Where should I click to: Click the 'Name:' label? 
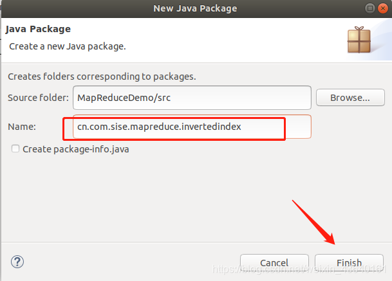pyautogui.click(x=22, y=127)
